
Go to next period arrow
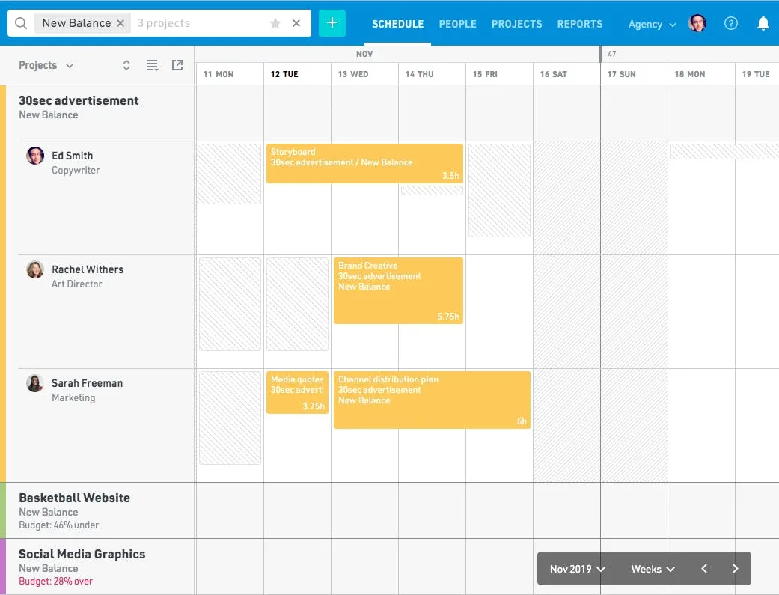tap(736, 569)
